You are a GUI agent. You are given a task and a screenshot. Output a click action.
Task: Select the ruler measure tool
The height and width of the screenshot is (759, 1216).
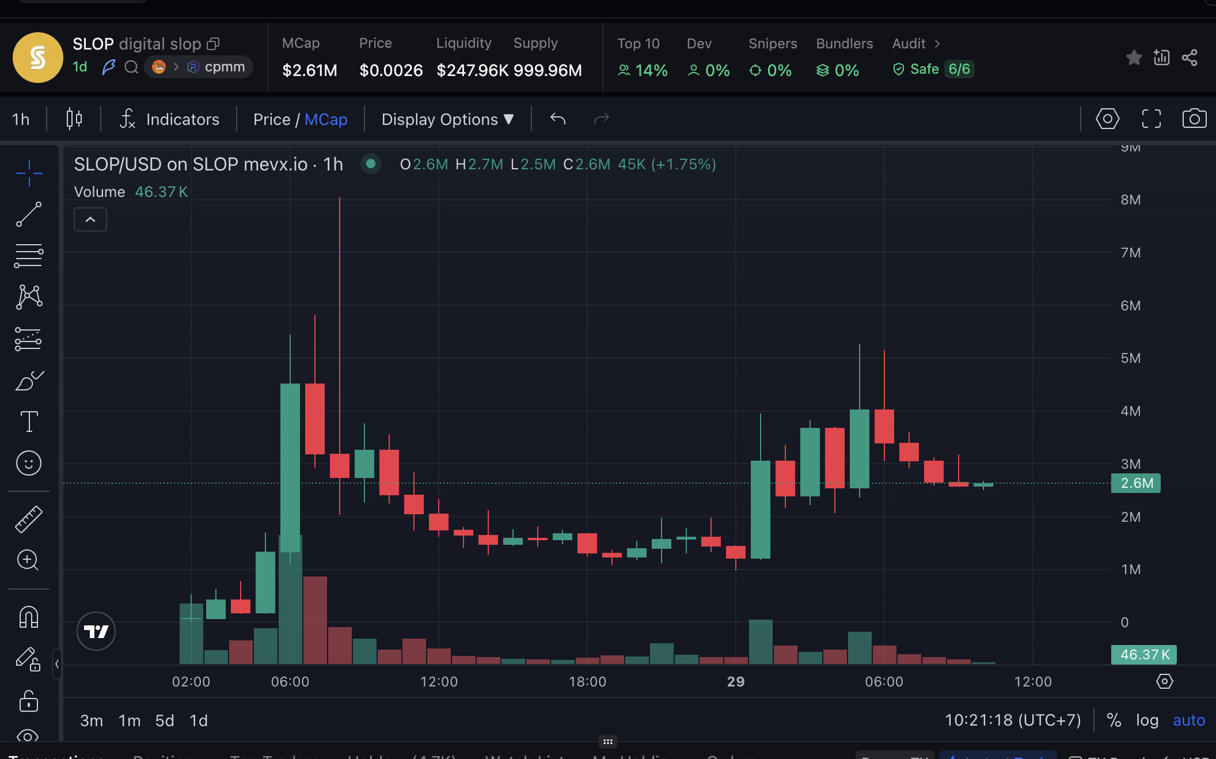pyautogui.click(x=29, y=519)
